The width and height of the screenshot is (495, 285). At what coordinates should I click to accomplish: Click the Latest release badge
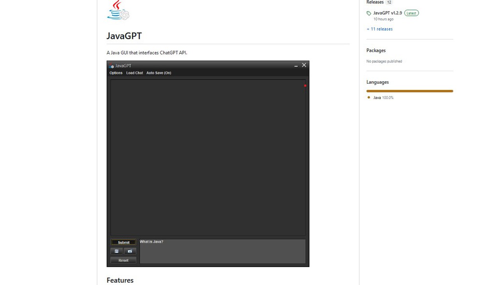click(x=411, y=13)
